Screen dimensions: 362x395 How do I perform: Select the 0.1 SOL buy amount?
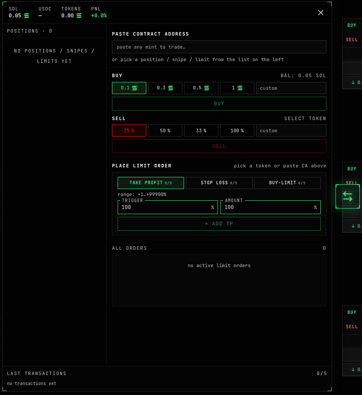click(129, 88)
